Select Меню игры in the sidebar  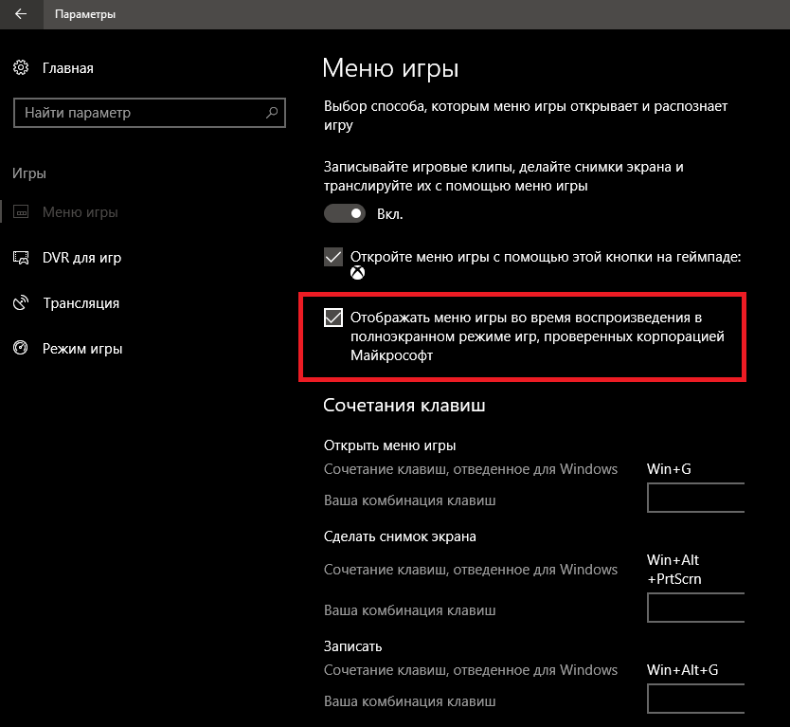[x=81, y=212]
